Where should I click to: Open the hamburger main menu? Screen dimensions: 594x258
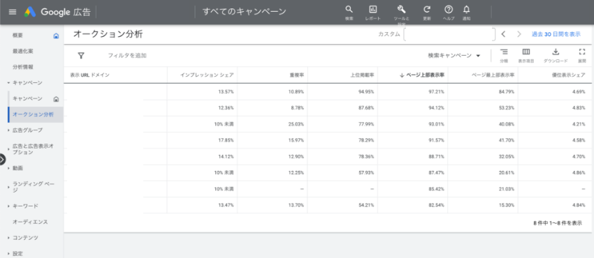[x=13, y=12]
